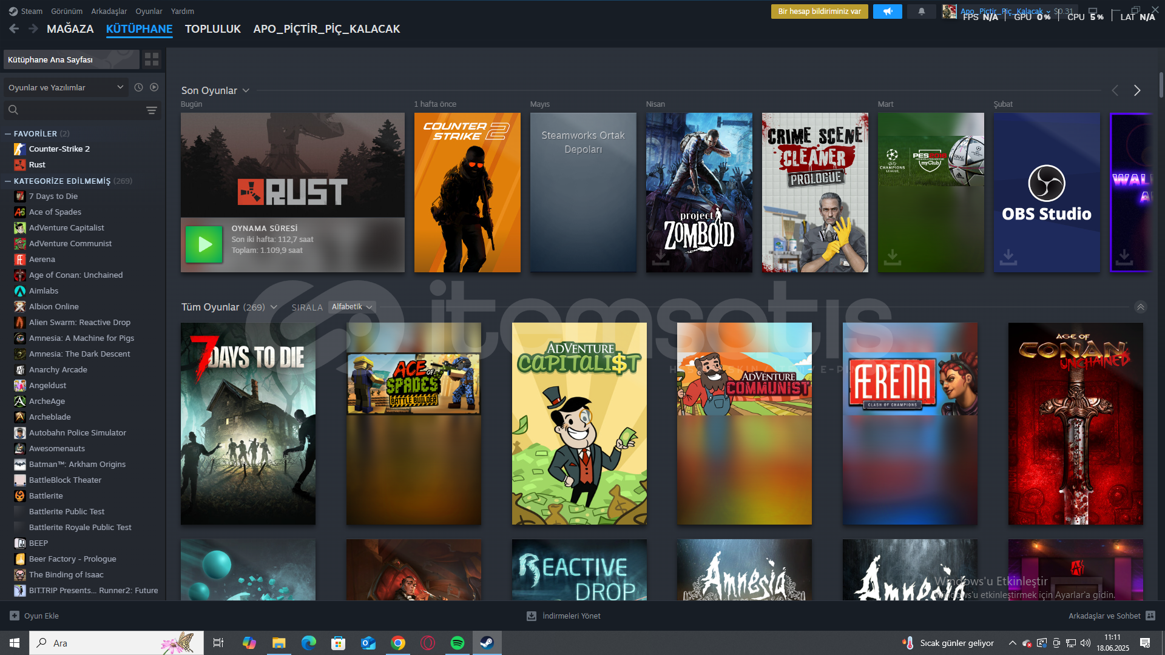Select Counter-Strike 2 in the favorites list
The width and height of the screenshot is (1165, 655).
pos(59,149)
